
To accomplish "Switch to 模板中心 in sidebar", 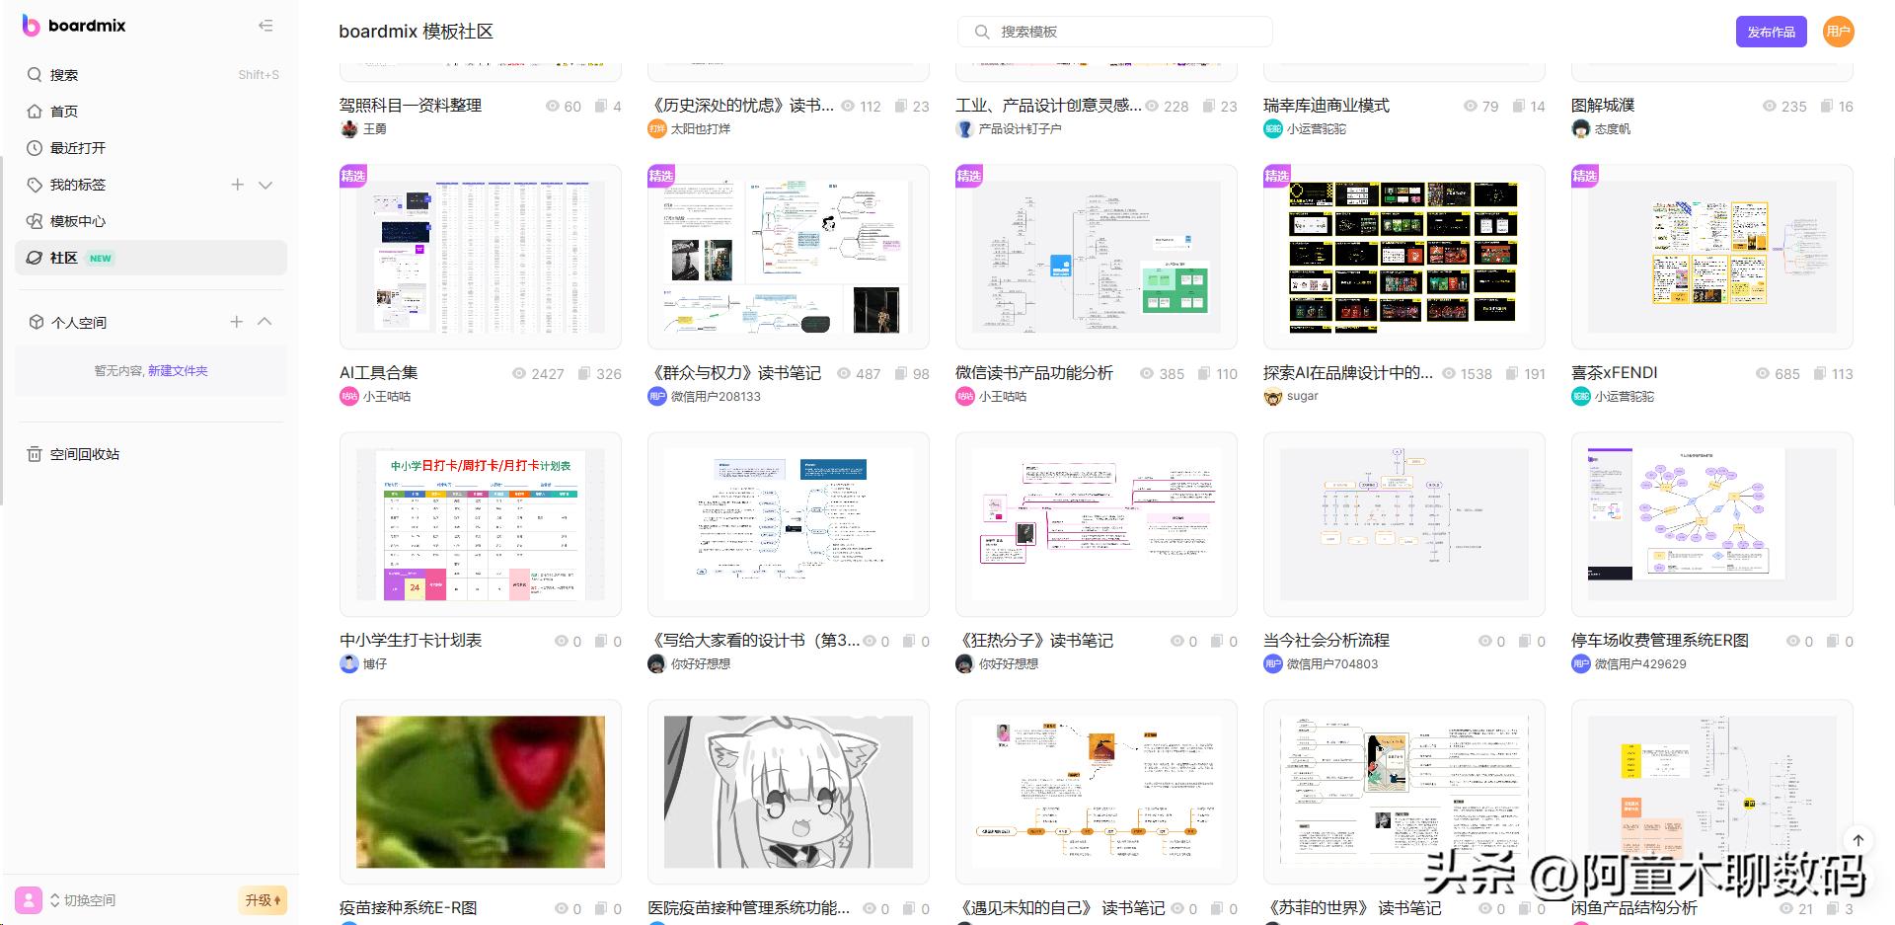I will pos(76,221).
